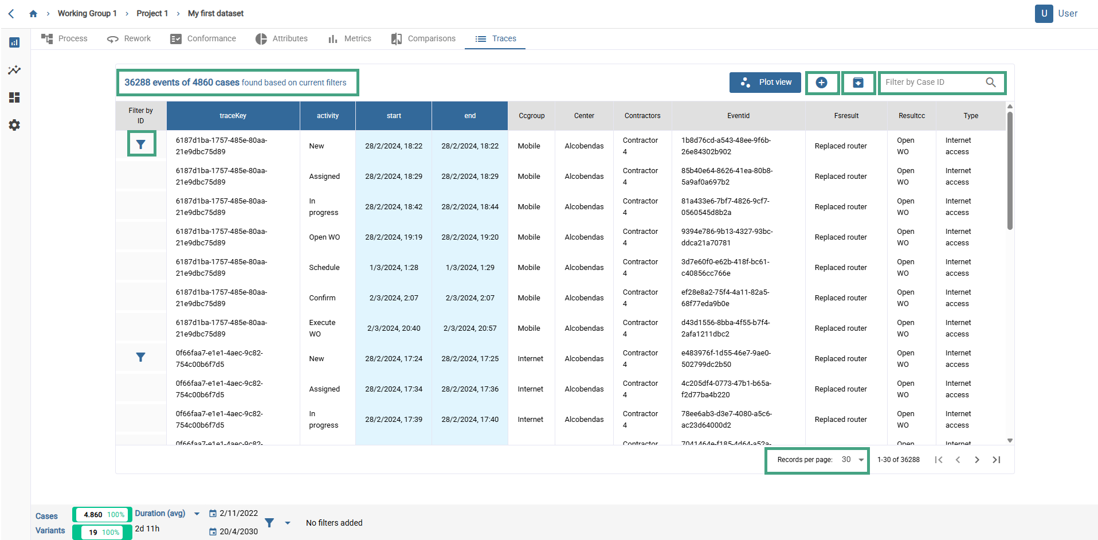Click funnel icon for trace 0f66faa7
1098x540 pixels.
click(x=141, y=357)
